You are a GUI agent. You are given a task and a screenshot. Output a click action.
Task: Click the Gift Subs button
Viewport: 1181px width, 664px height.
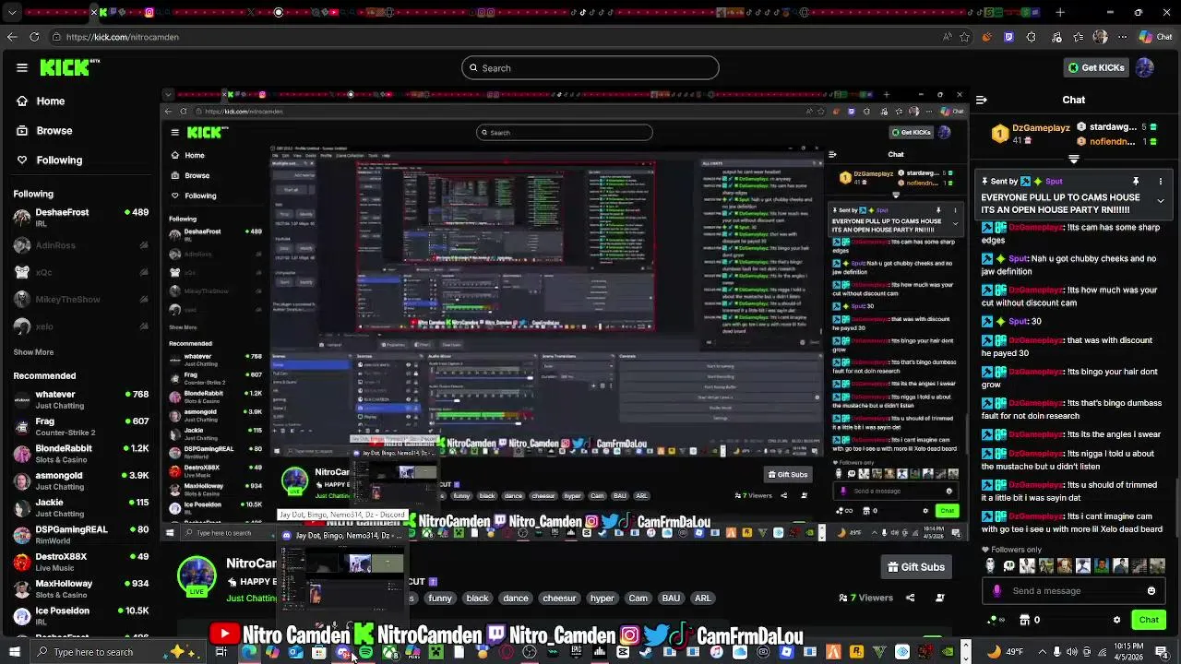coord(916,567)
